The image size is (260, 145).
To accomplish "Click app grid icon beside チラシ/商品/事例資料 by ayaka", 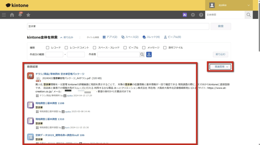I will pyautogui.click(x=37, y=96).
